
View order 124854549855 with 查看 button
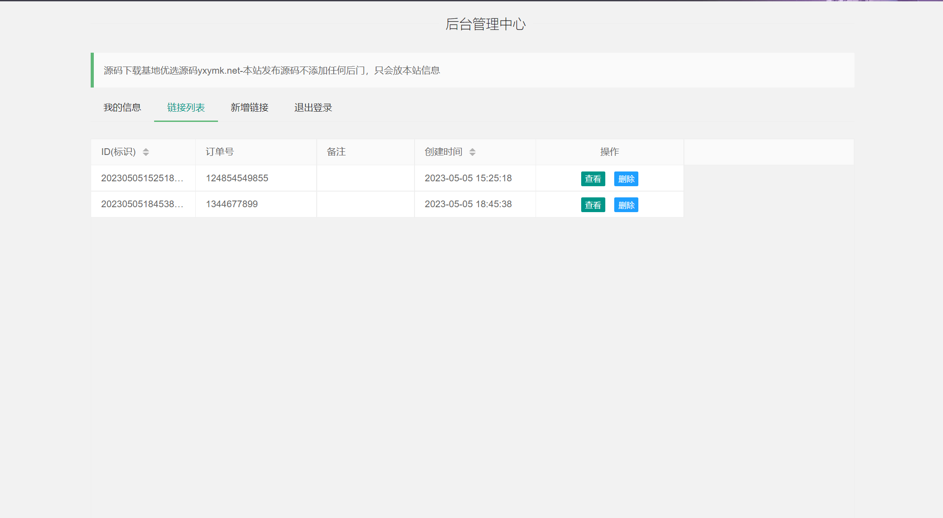point(593,179)
